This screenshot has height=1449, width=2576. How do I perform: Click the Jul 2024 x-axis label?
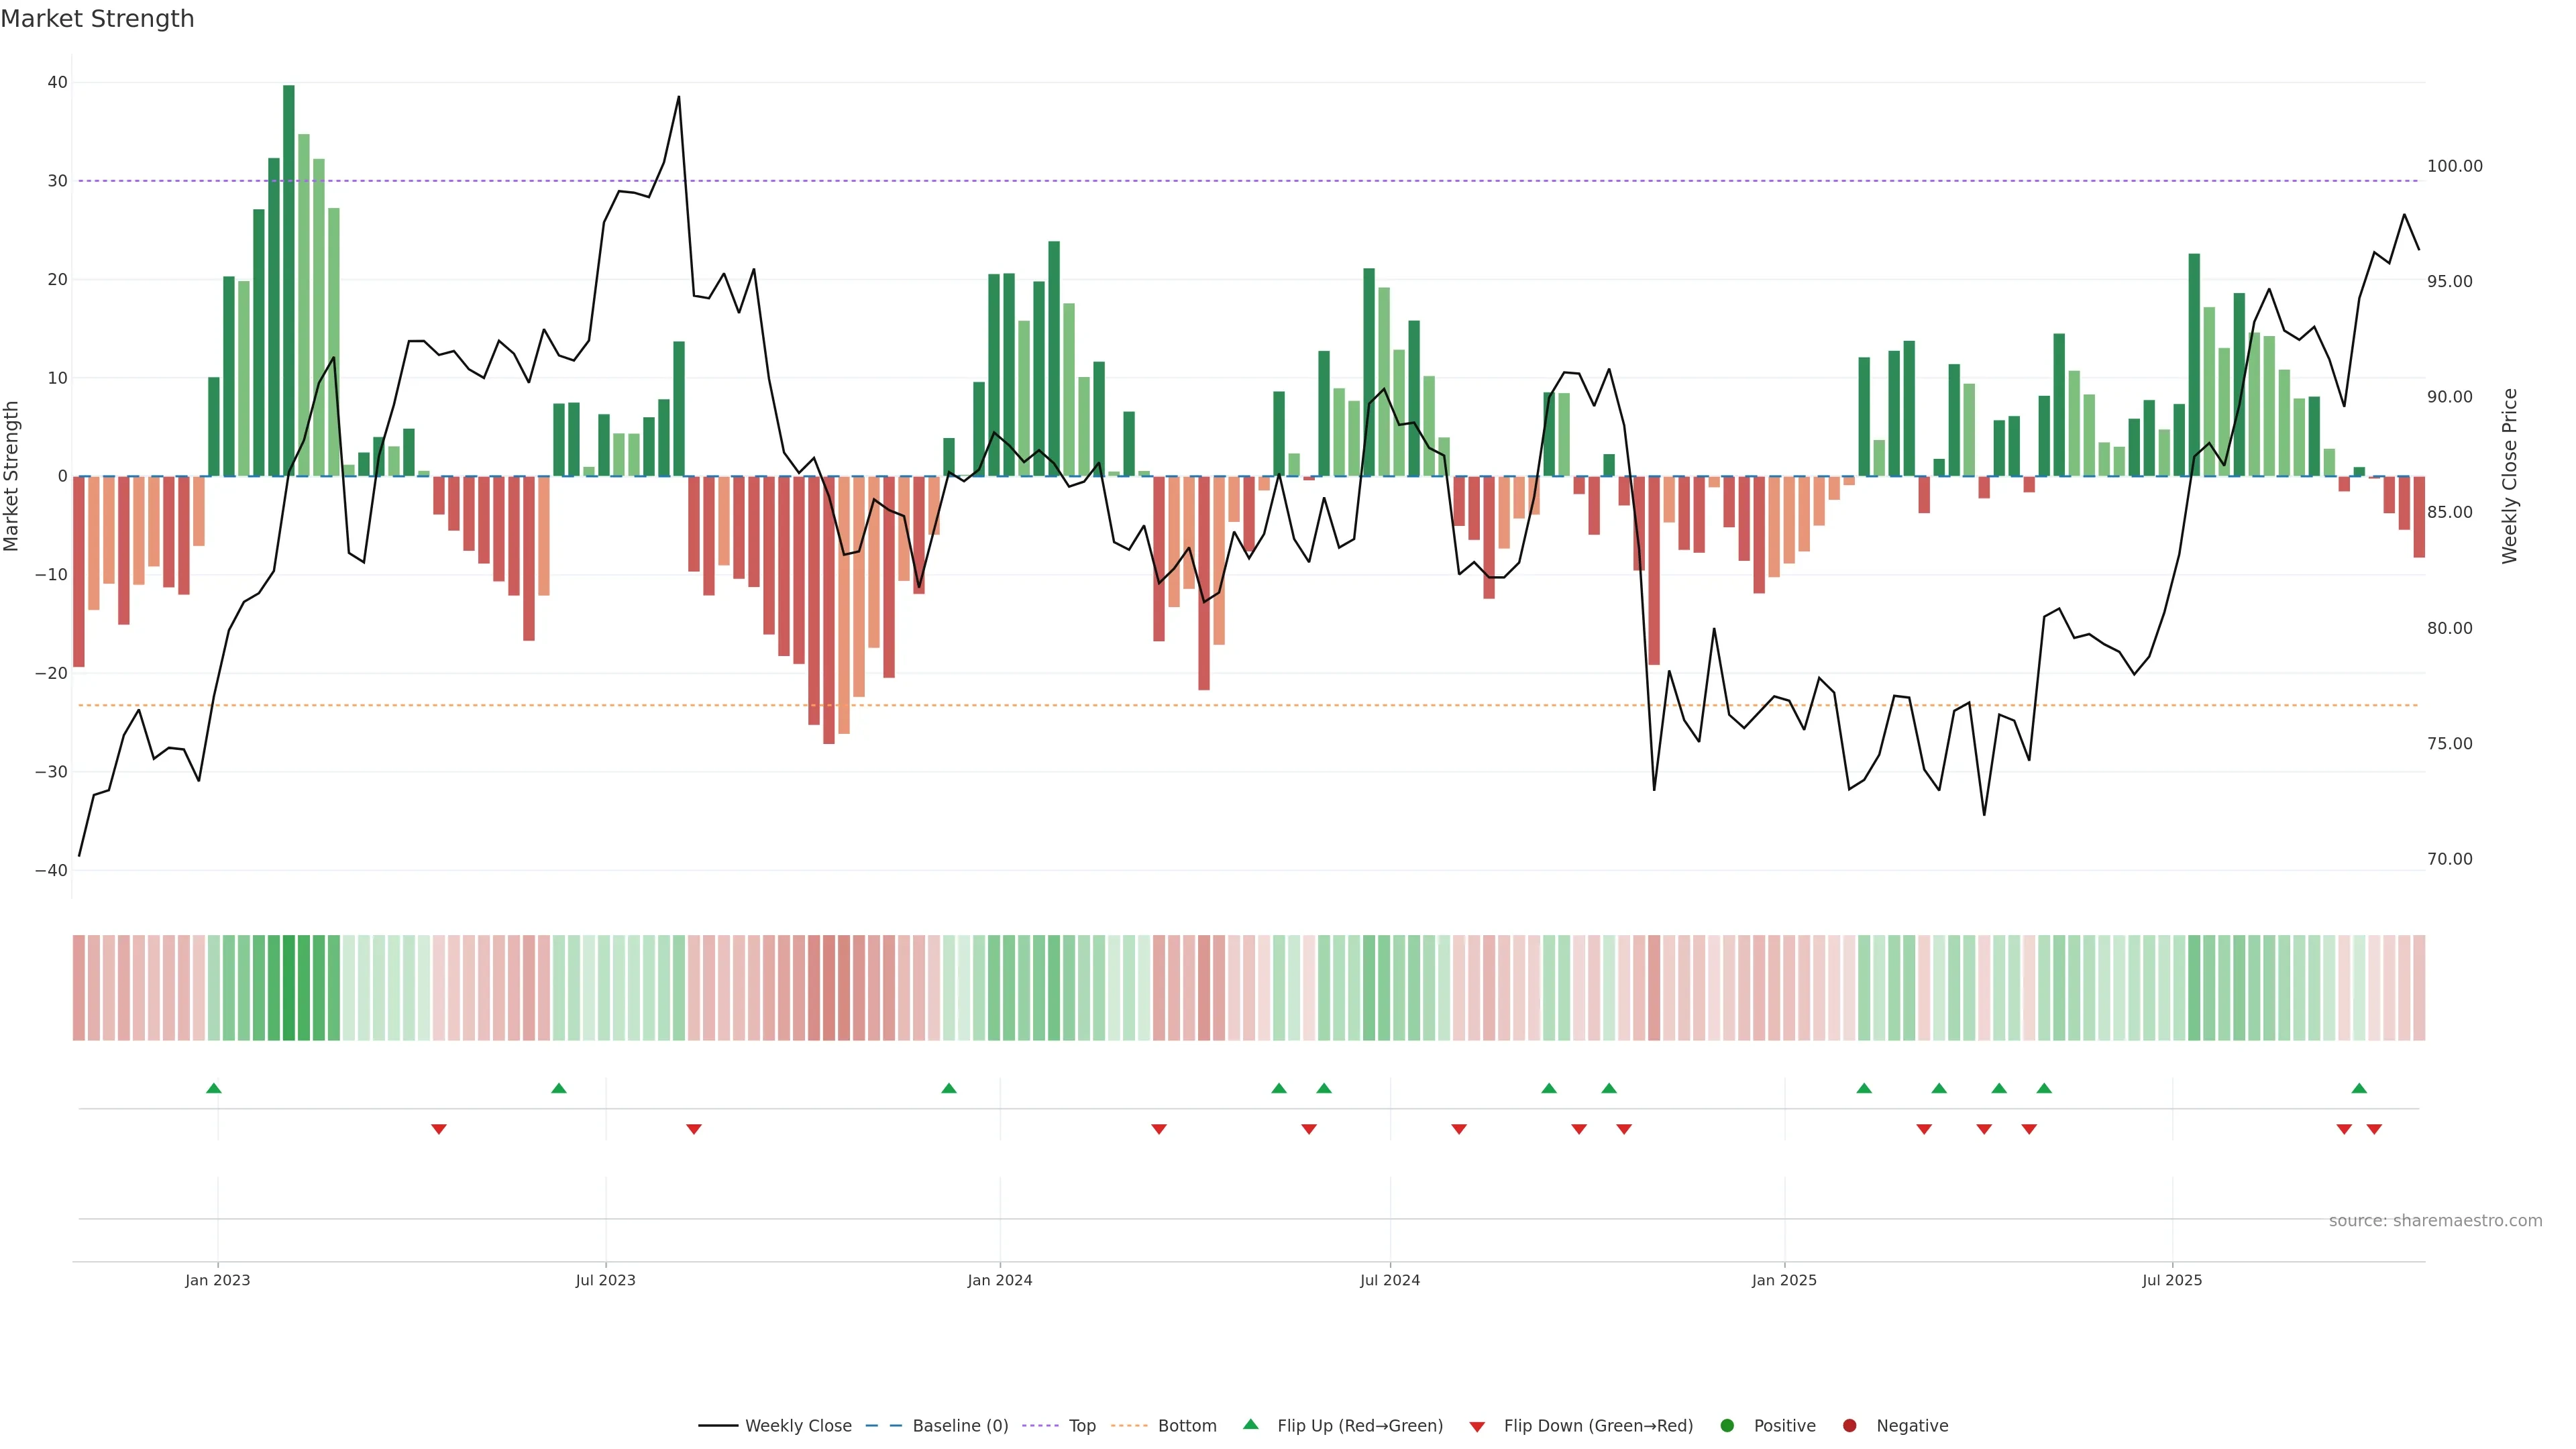1389,1280
